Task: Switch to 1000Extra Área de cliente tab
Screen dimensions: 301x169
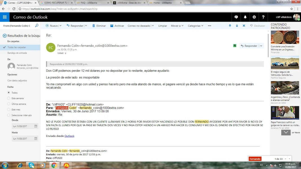Action: pos(129,3)
